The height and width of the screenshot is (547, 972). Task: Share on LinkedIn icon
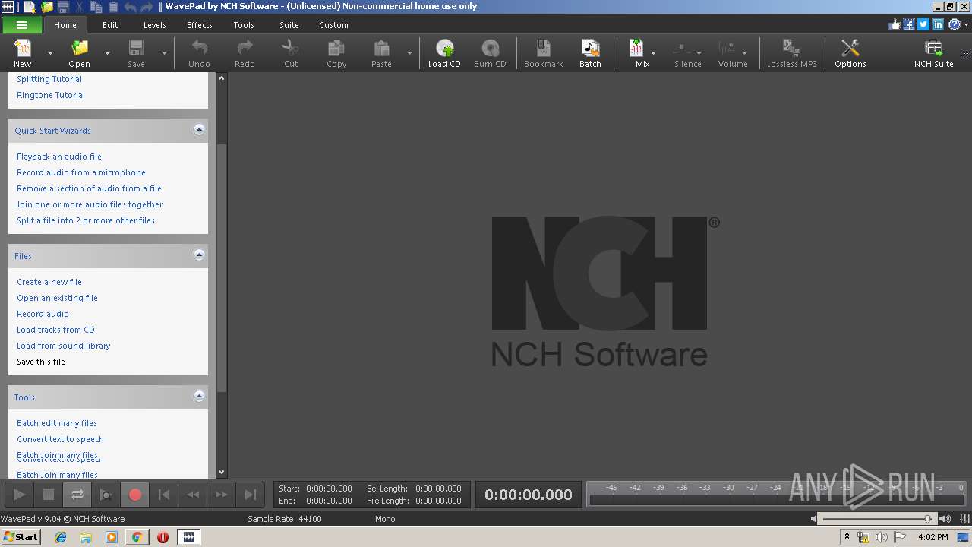click(938, 24)
